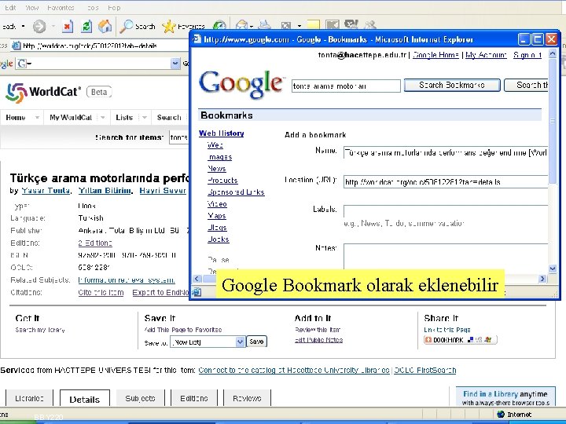Open the Blogs link under Web History

tap(217, 228)
